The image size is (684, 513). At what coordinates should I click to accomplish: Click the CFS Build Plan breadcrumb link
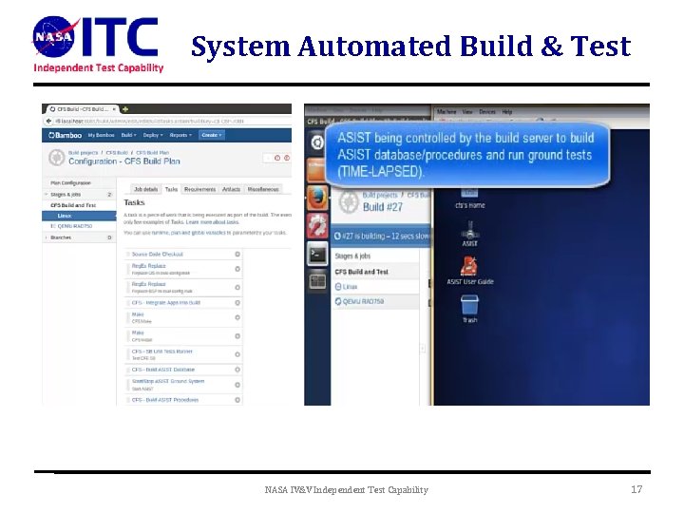click(152, 153)
